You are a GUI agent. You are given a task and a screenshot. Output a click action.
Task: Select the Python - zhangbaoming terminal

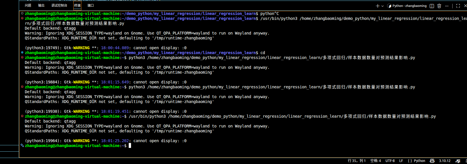pyautogui.click(x=407, y=6)
